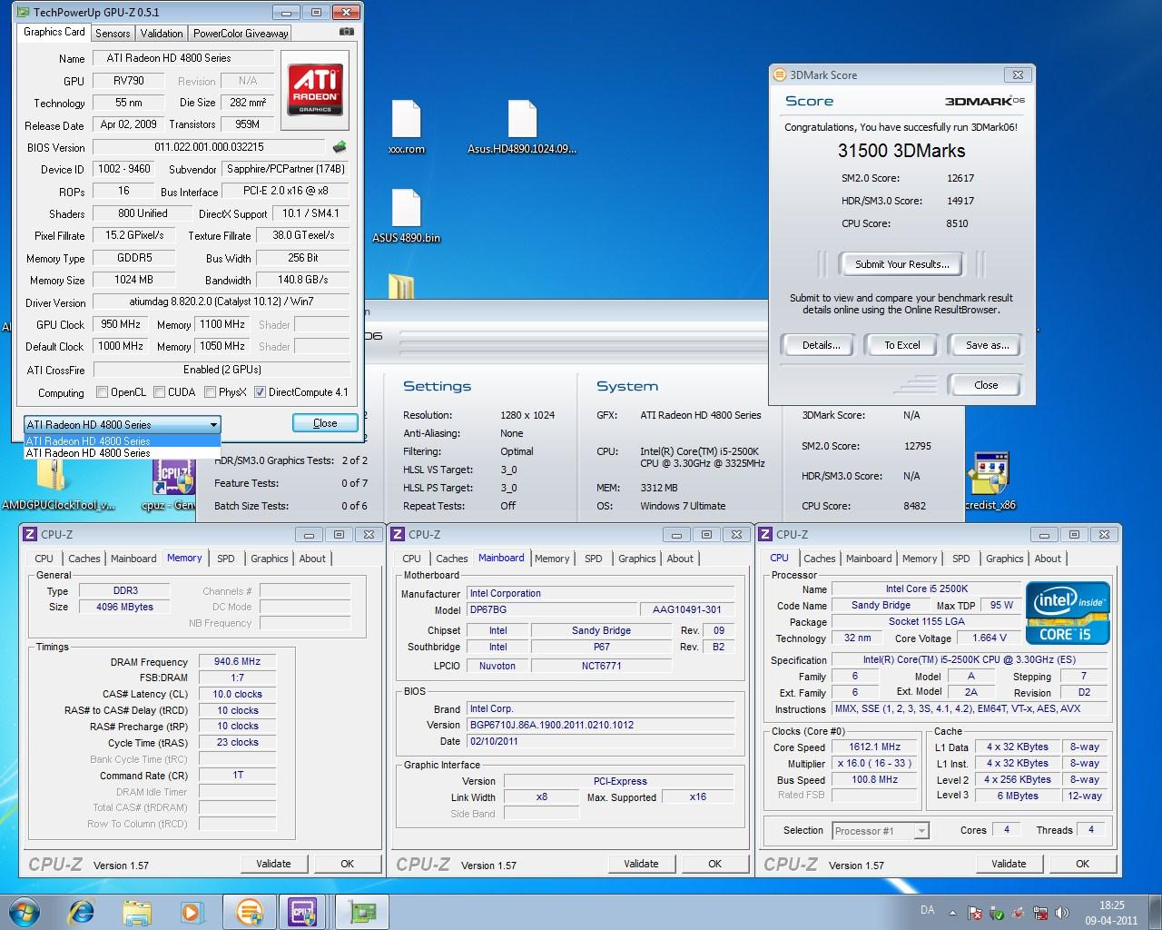Screen dimensions: 1162x930
Task: Open the PowerColor Giveaway tab
Action: coord(241,34)
